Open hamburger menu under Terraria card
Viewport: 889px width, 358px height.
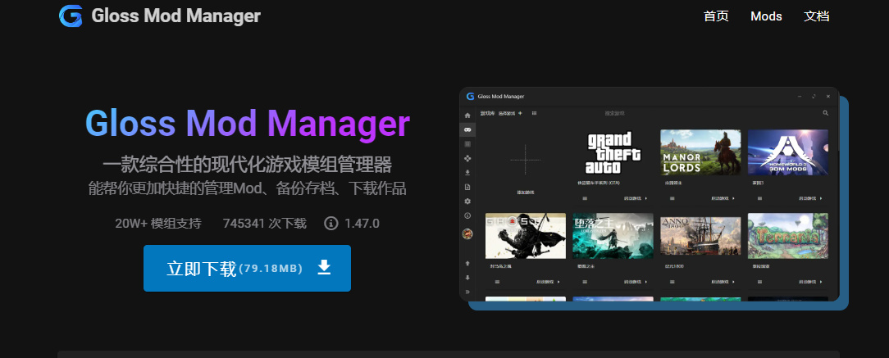(759, 282)
